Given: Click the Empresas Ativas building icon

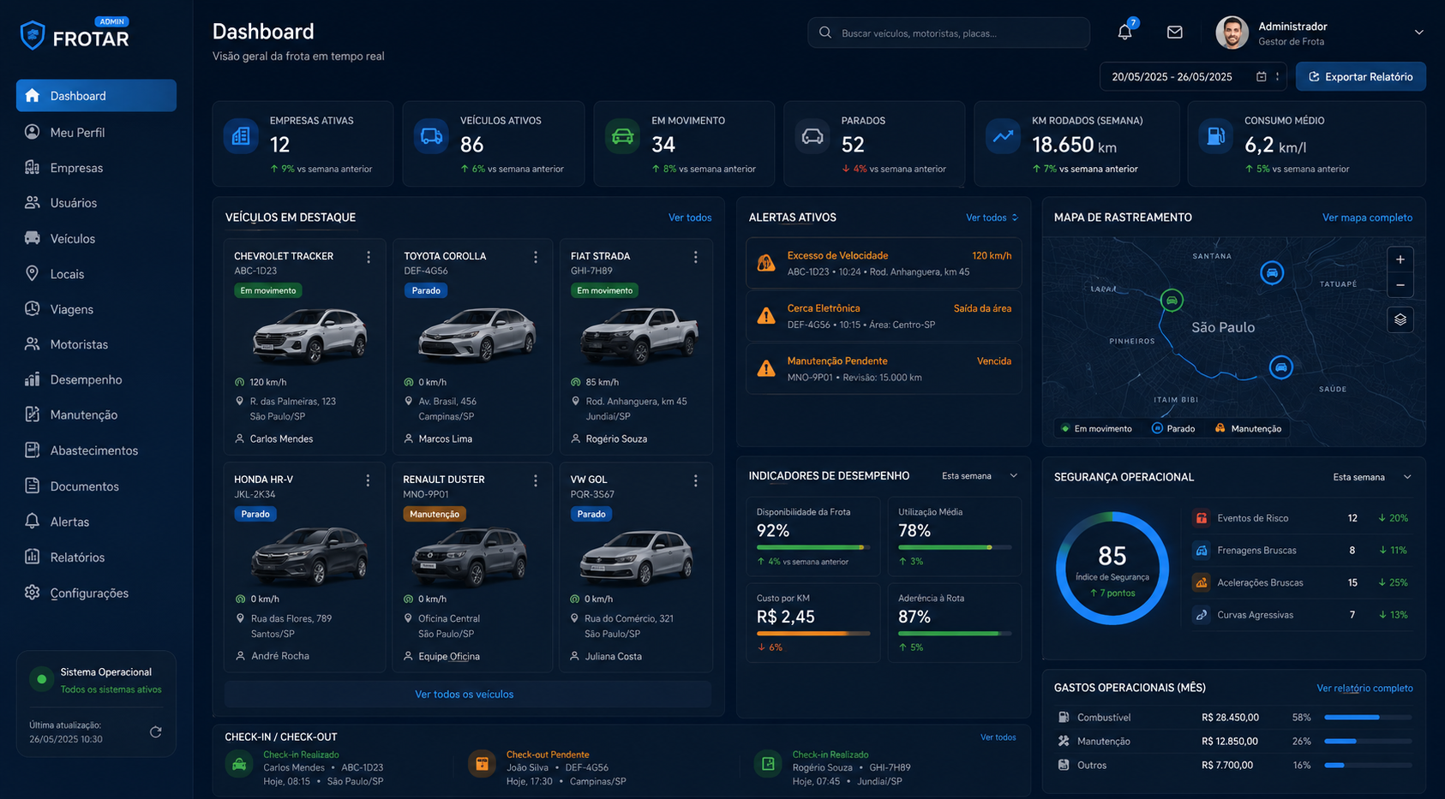Looking at the screenshot, I should [241, 136].
